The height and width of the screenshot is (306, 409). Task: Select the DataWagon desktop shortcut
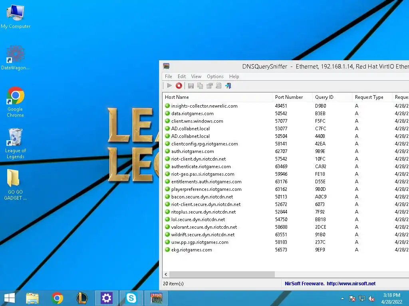[x=16, y=58]
